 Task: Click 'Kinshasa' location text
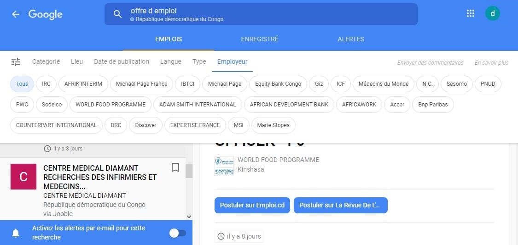tap(251, 170)
